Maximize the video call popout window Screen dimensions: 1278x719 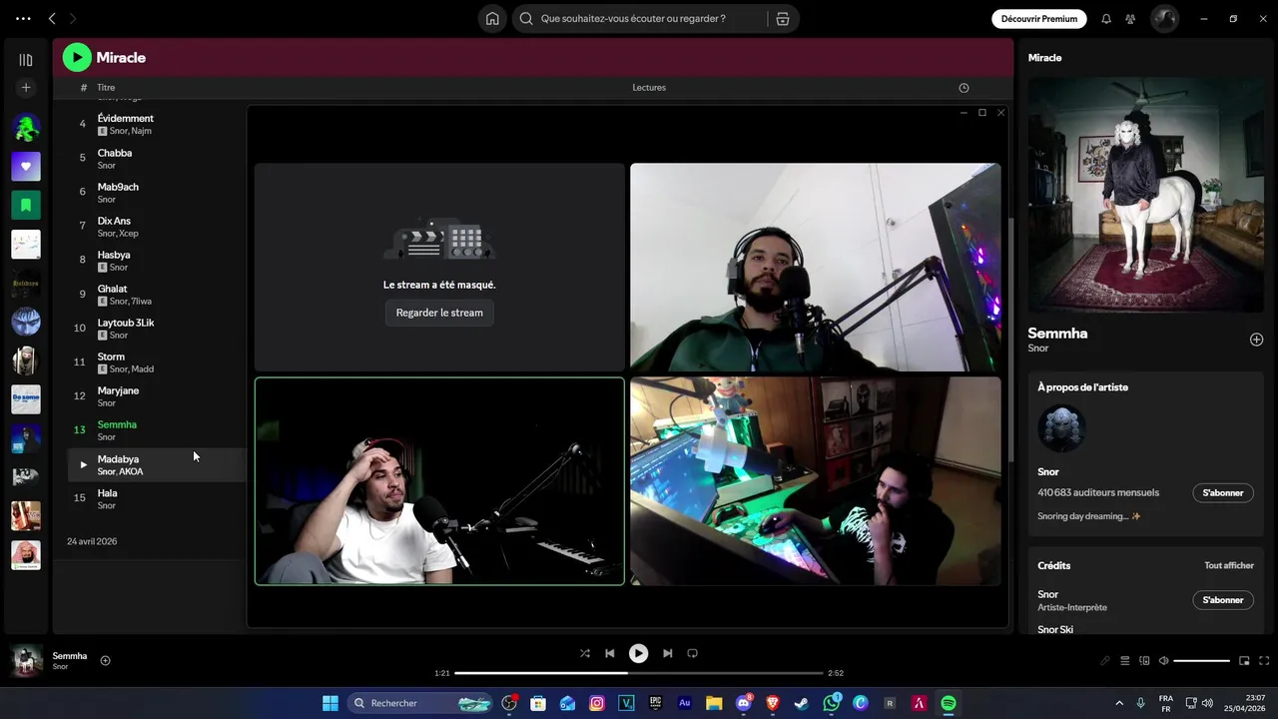[x=982, y=113]
